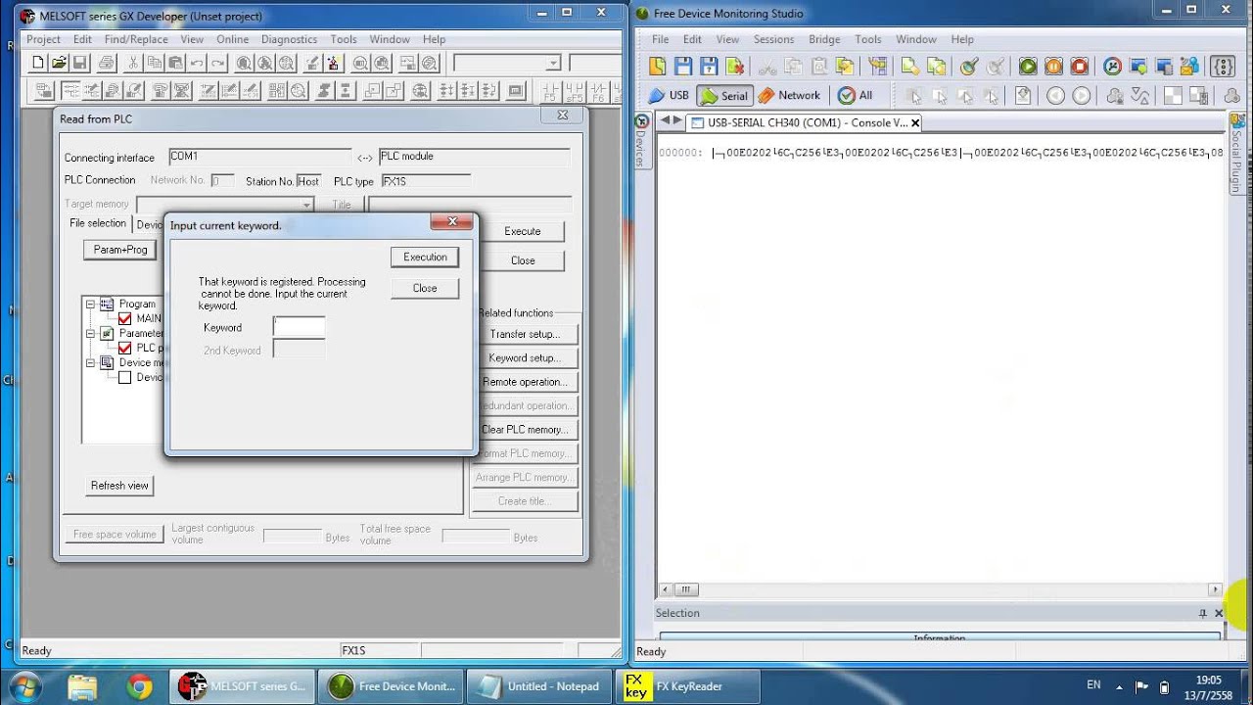Open the Target memory dropdown
Viewport: 1253px width, 705px height.
[x=306, y=205]
